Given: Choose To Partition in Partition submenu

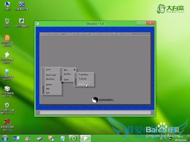Looking at the screenshot, I should (x=84, y=75).
